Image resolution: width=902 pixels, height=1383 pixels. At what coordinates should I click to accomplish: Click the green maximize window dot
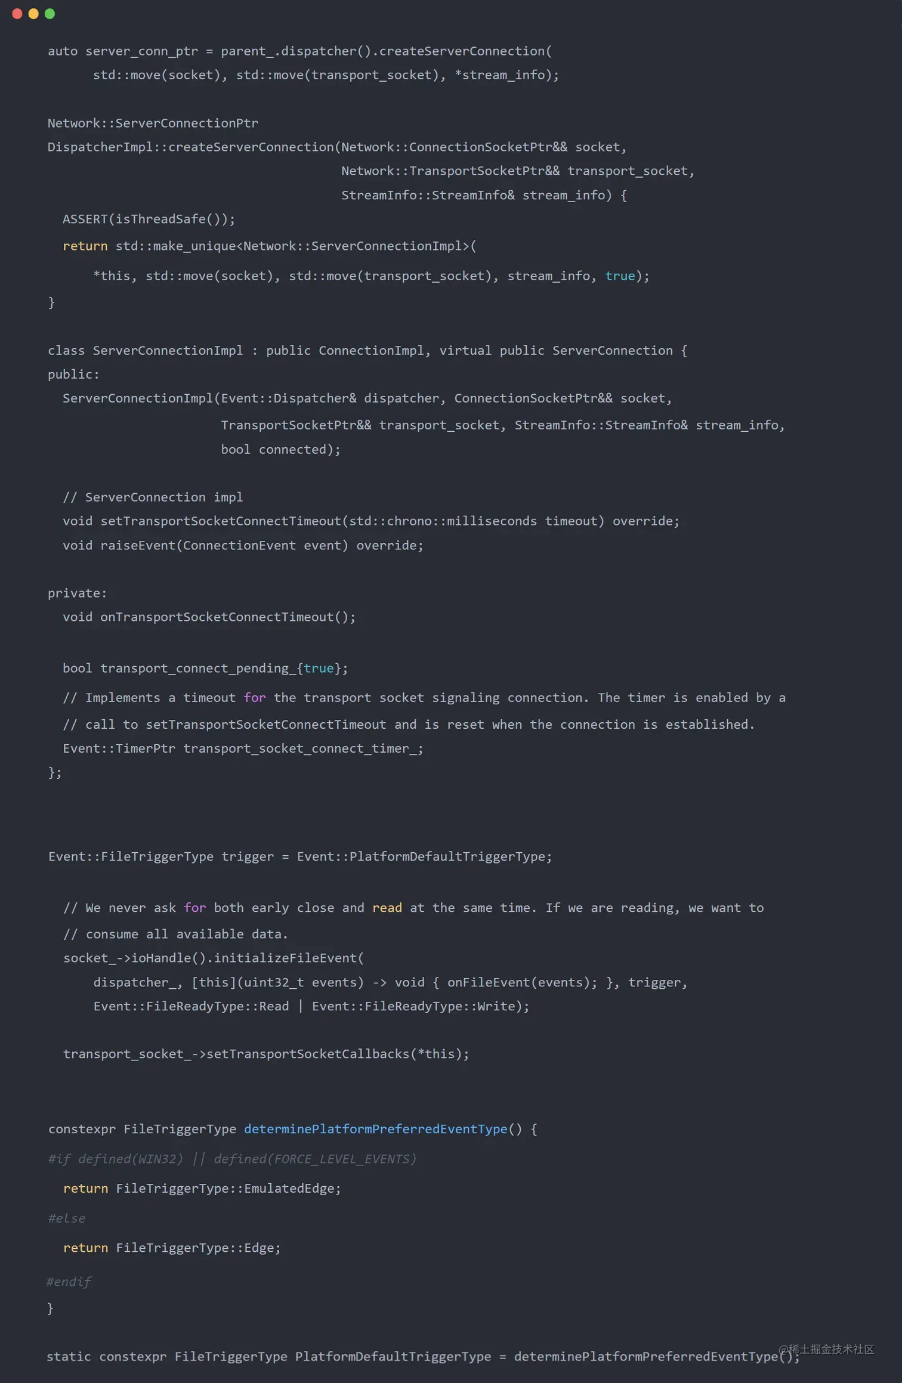point(50,14)
